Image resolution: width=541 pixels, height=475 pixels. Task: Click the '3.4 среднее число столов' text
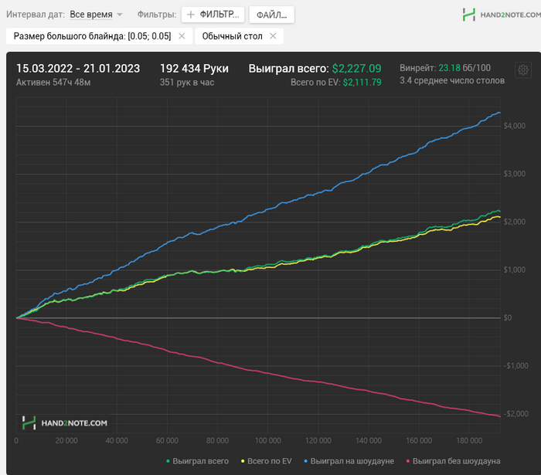point(452,80)
